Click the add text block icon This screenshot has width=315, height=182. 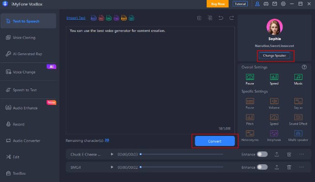[x=210, y=18]
